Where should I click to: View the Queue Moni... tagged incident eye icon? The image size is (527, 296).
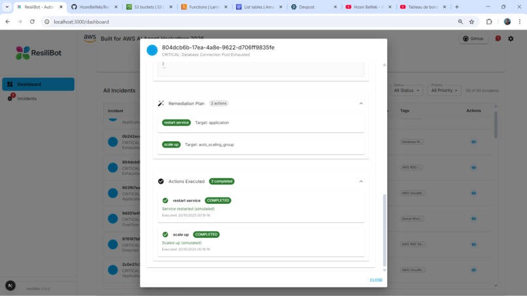click(473, 219)
